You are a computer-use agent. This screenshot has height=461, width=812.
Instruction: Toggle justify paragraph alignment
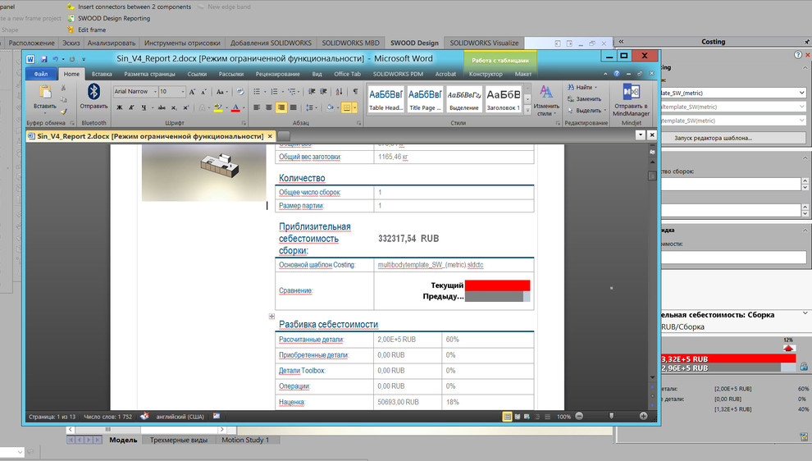[294, 107]
